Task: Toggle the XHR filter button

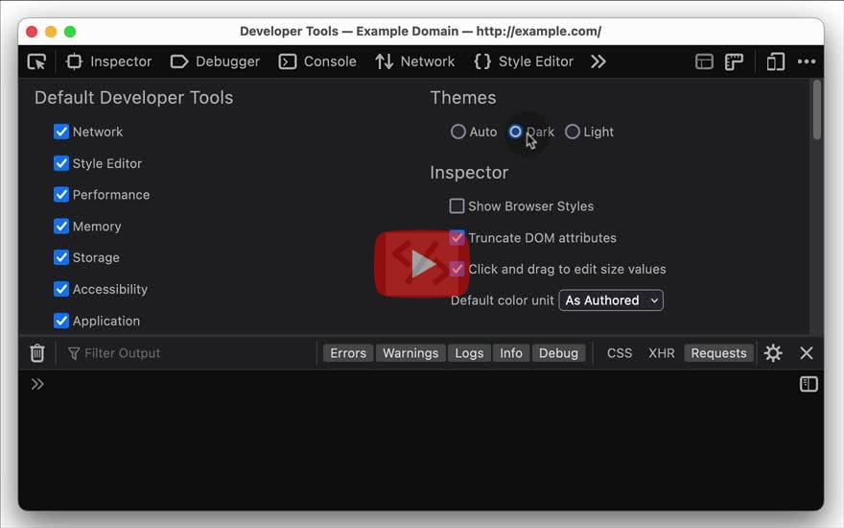Action: [x=661, y=353]
